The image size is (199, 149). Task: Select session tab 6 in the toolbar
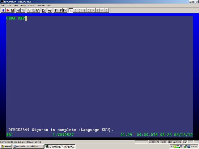(x=93, y=10)
